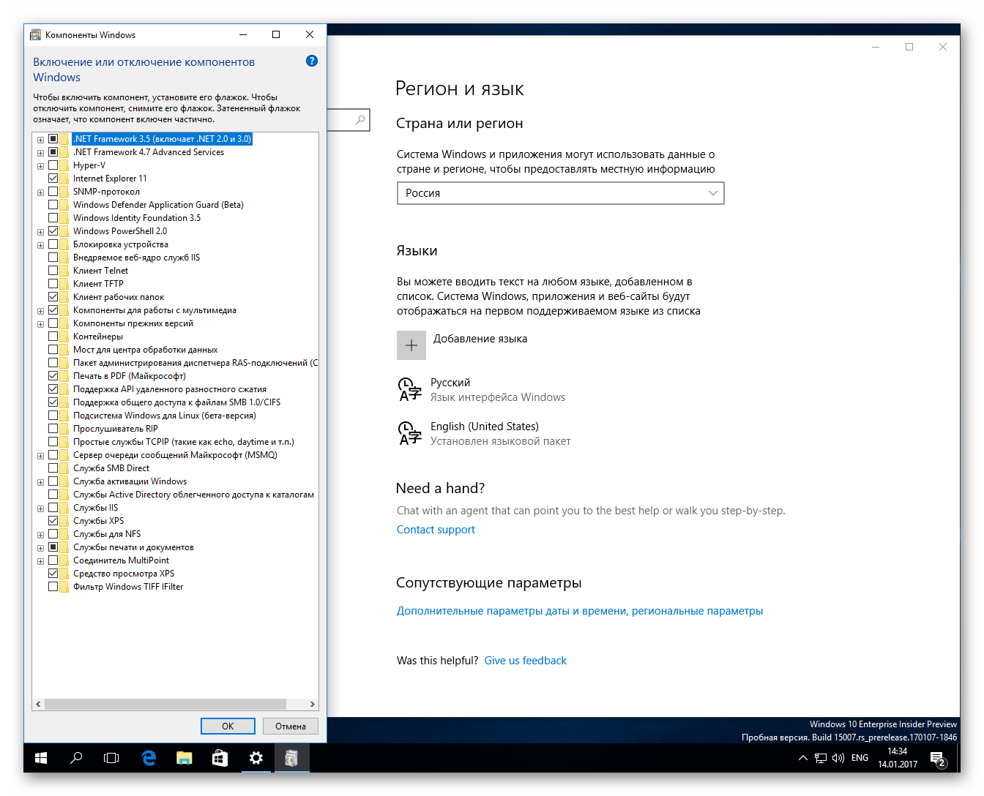Uncheck SMB 1.0/CIFS support checkbox

point(53,402)
